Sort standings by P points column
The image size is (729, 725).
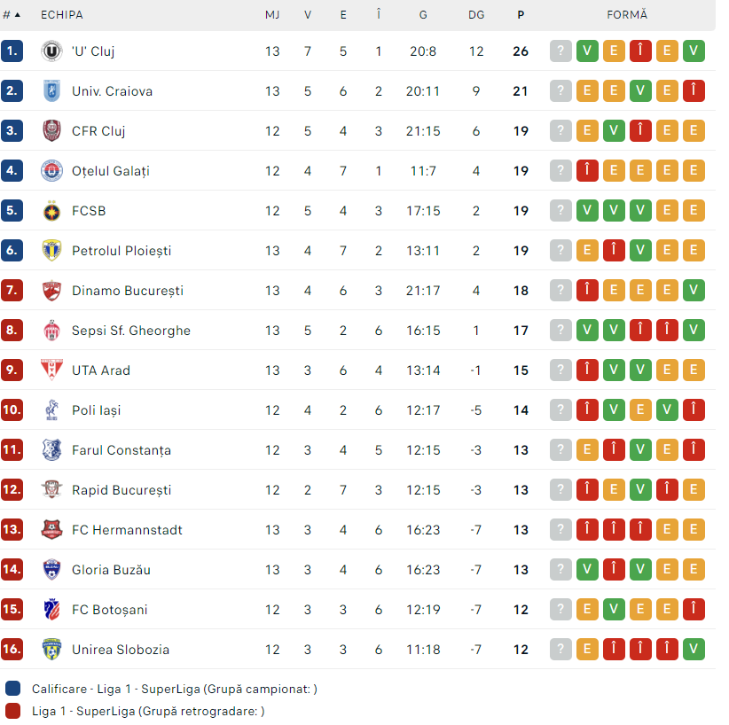521,15
